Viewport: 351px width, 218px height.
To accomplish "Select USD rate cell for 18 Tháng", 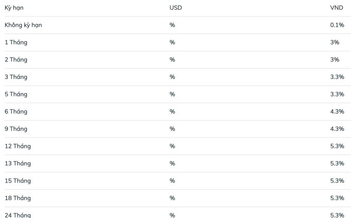I will [x=172, y=198].
